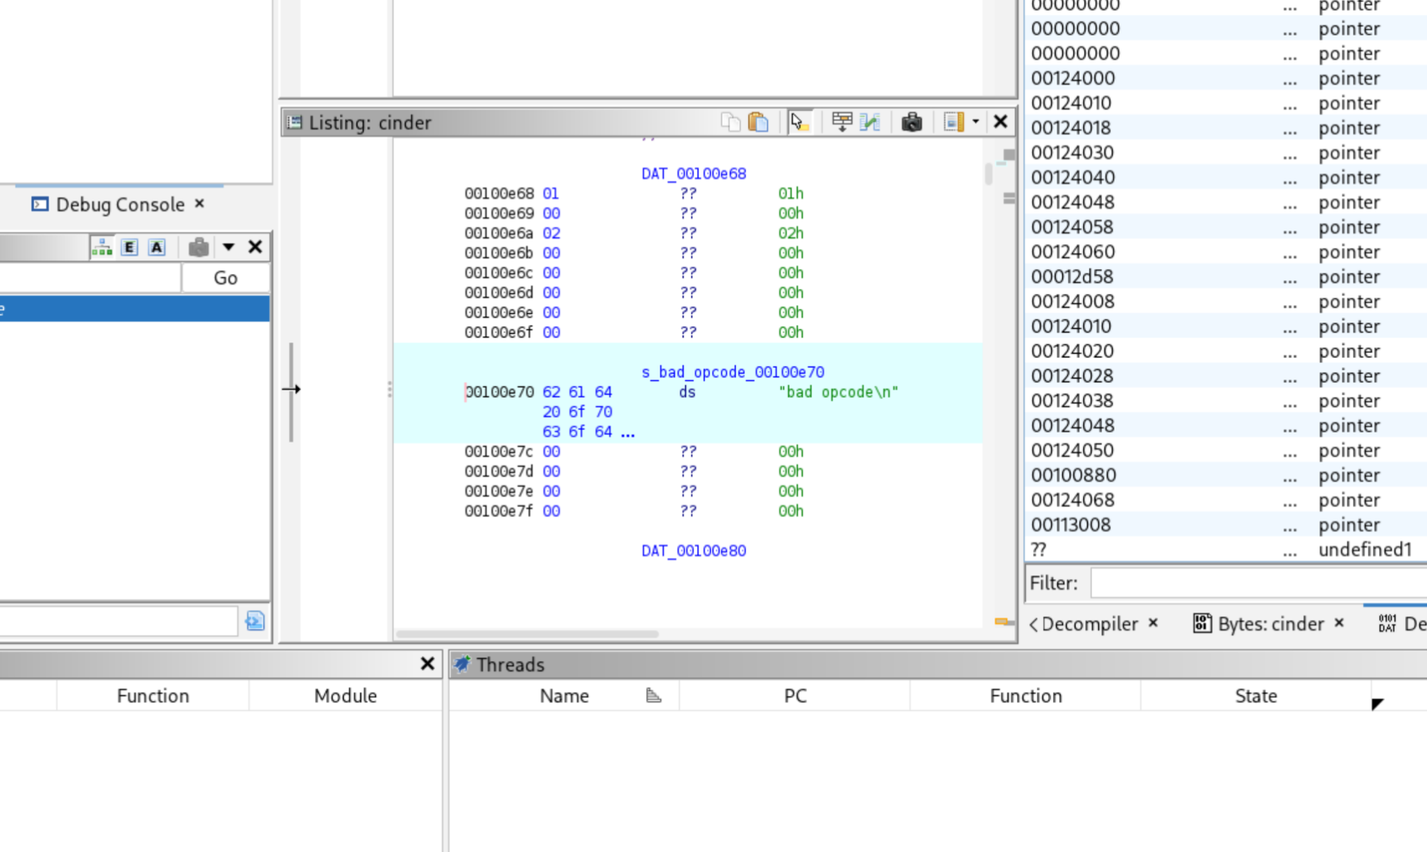1427x852 pixels.
Task: Toggle the Attributes table (A) icon
Action: (x=157, y=247)
